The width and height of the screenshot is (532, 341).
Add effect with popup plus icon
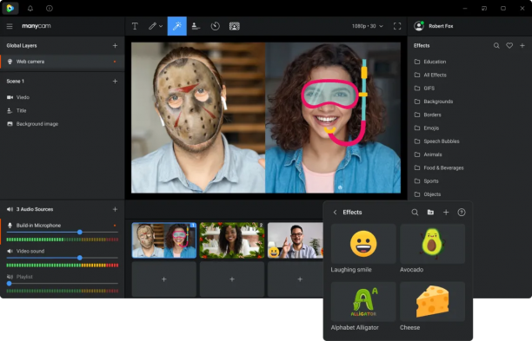pos(446,212)
